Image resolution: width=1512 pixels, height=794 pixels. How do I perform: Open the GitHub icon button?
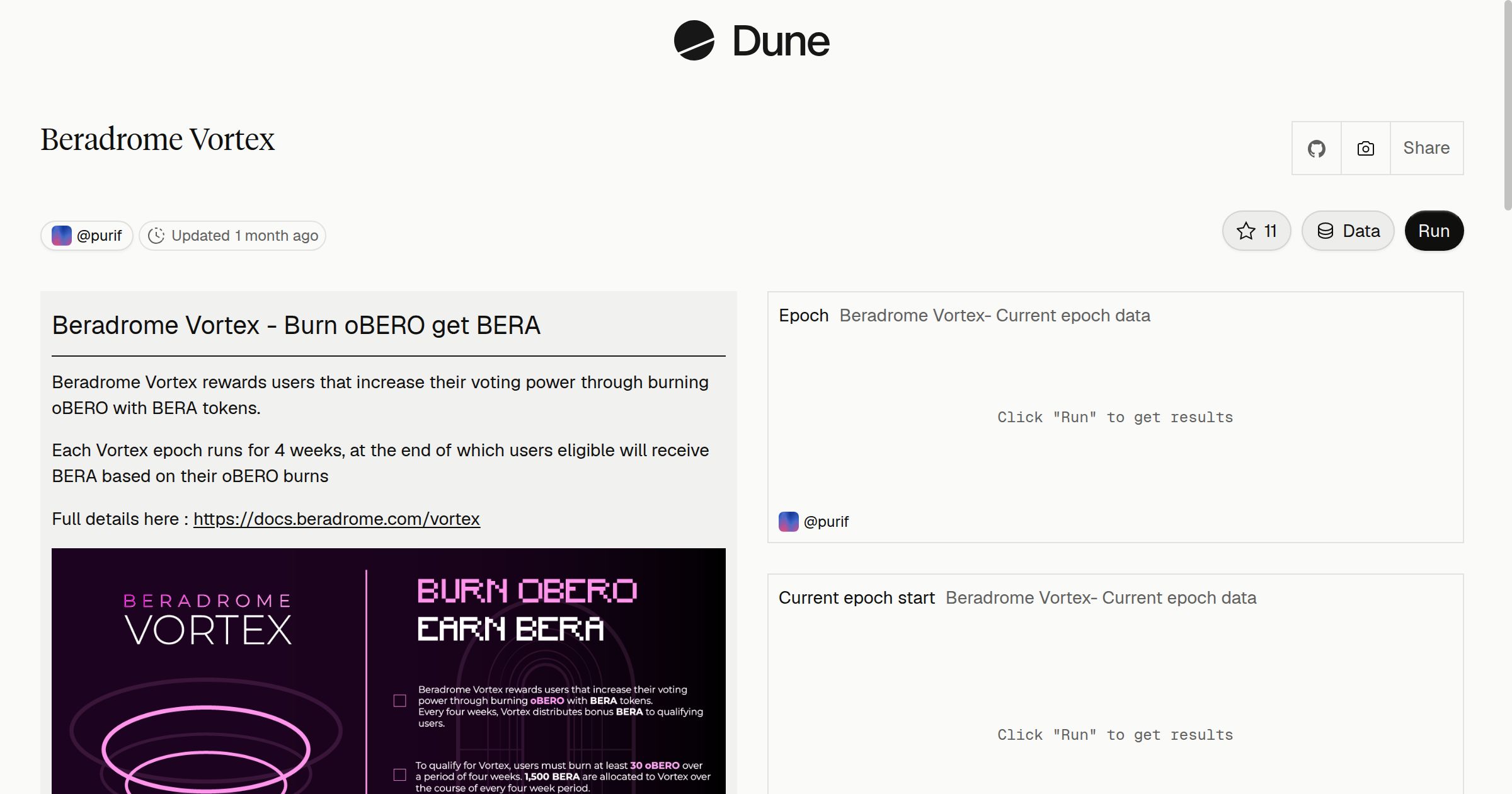1316,148
